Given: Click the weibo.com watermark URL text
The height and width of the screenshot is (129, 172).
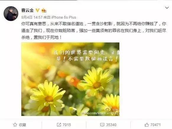Looking at the screenshot, I should pos(100,113).
